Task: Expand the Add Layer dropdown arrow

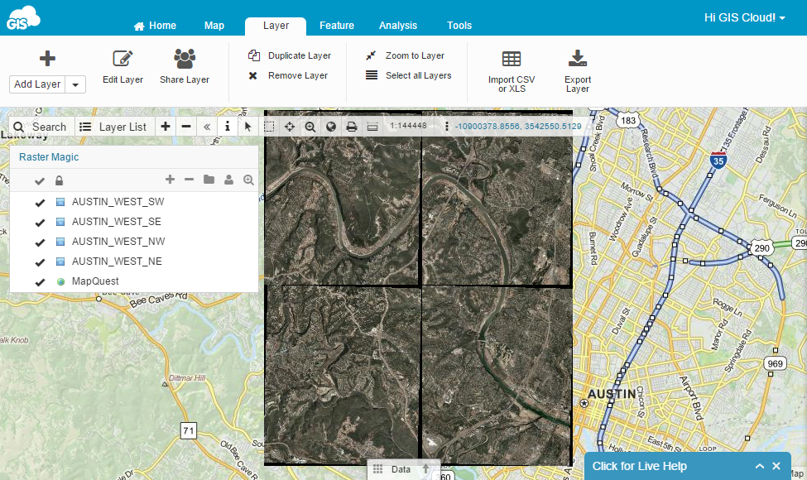Action: [75, 84]
